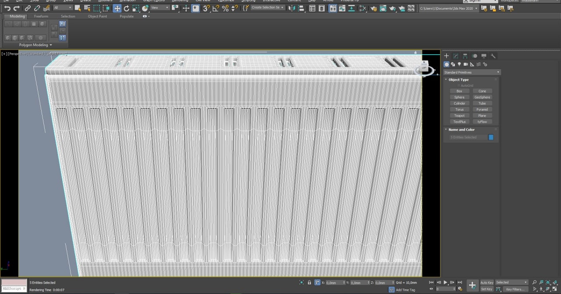The image size is (561, 294).
Task: Click the Select and Place tool
Action: (145, 8)
